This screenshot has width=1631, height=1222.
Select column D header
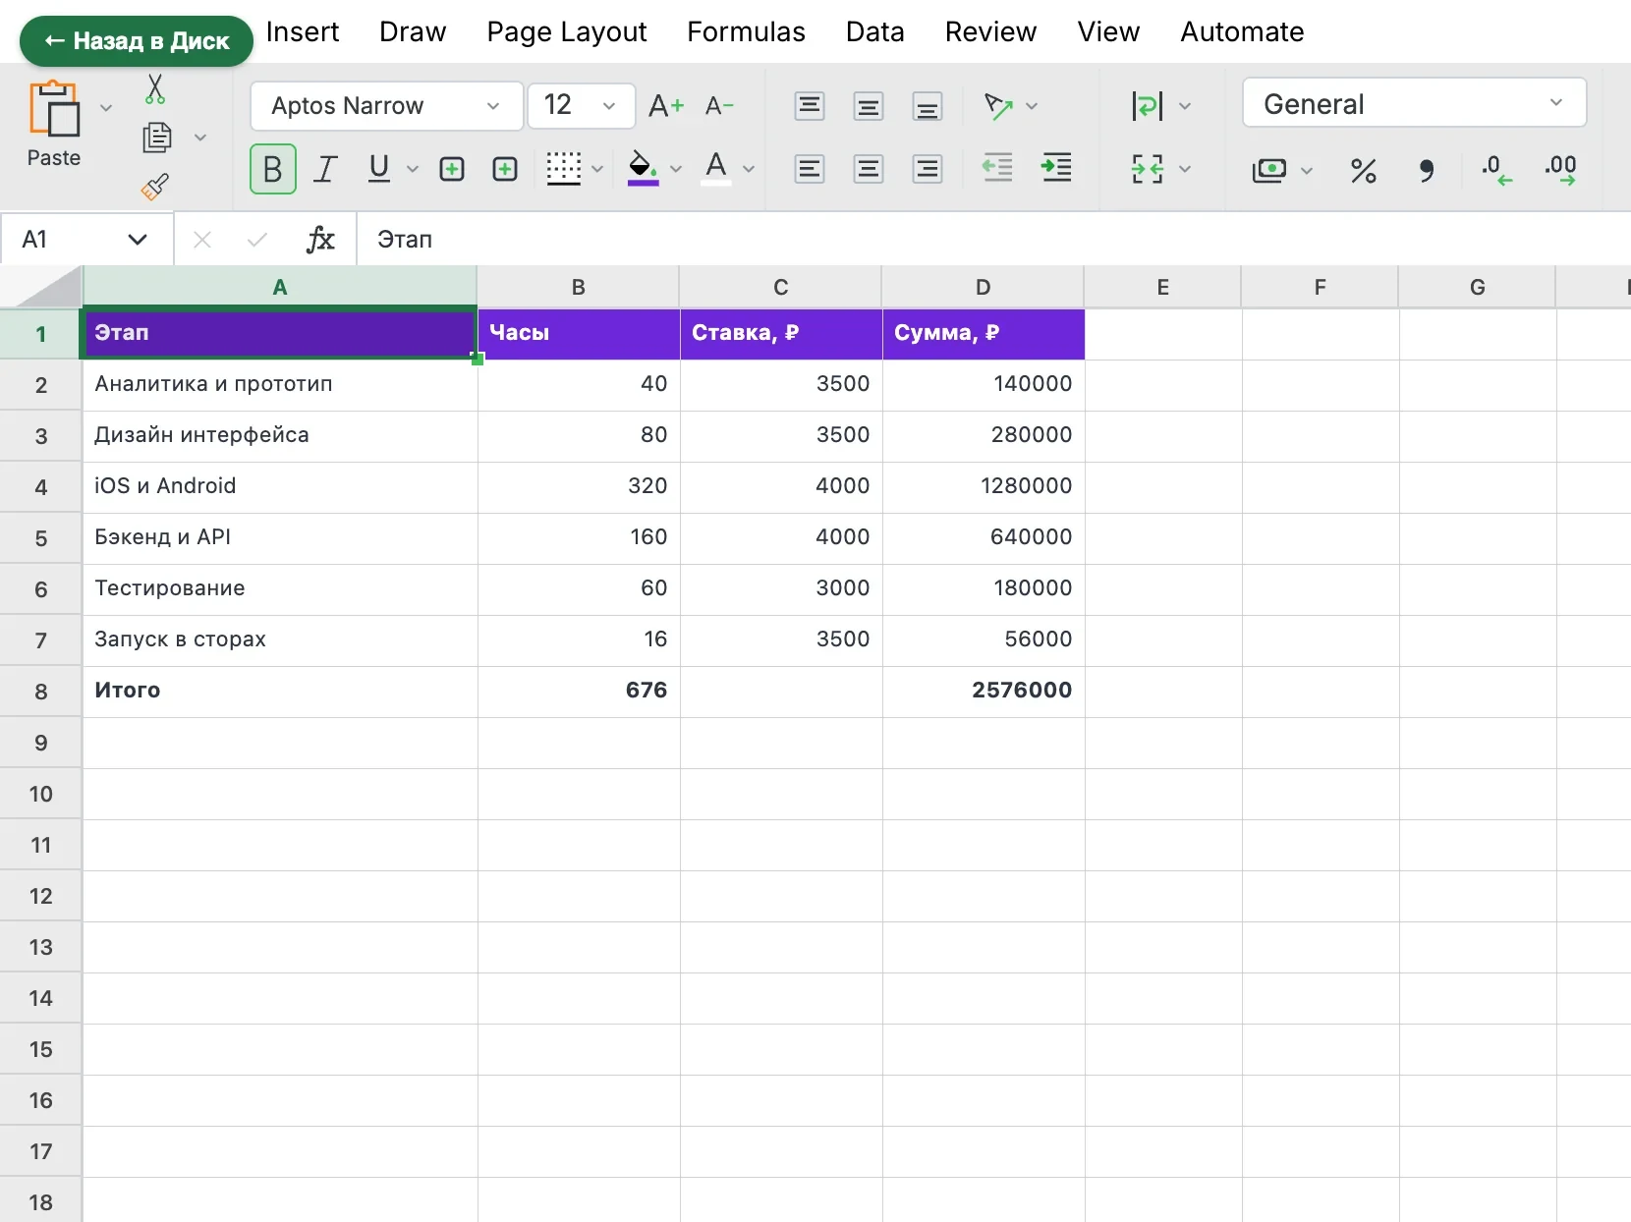click(983, 287)
